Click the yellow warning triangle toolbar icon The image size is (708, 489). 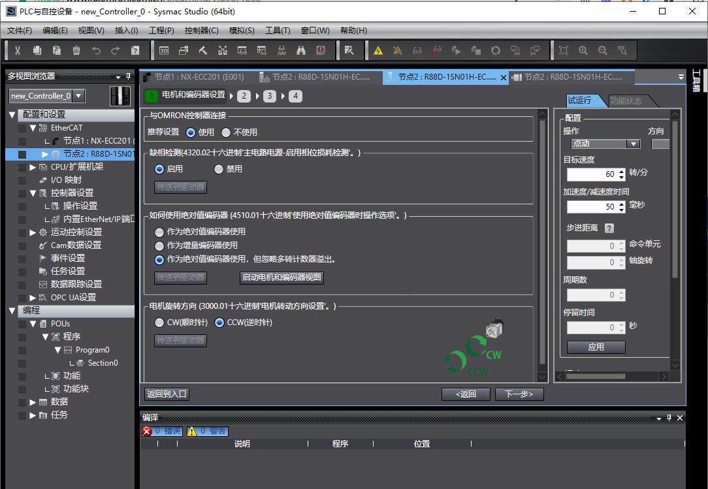[x=378, y=50]
